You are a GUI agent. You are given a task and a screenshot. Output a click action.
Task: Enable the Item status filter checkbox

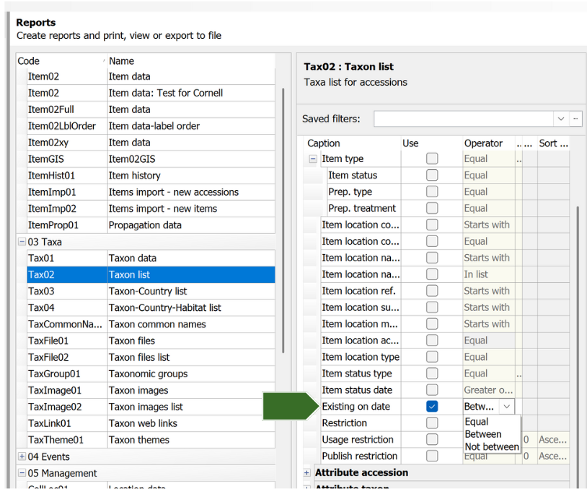(x=432, y=175)
